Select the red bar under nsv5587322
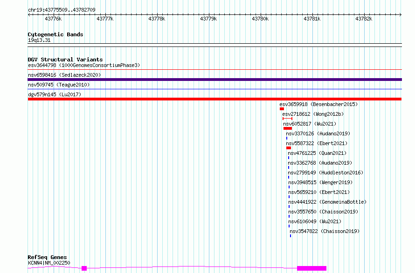The width and height of the screenshot is (415, 273). [x=289, y=148]
